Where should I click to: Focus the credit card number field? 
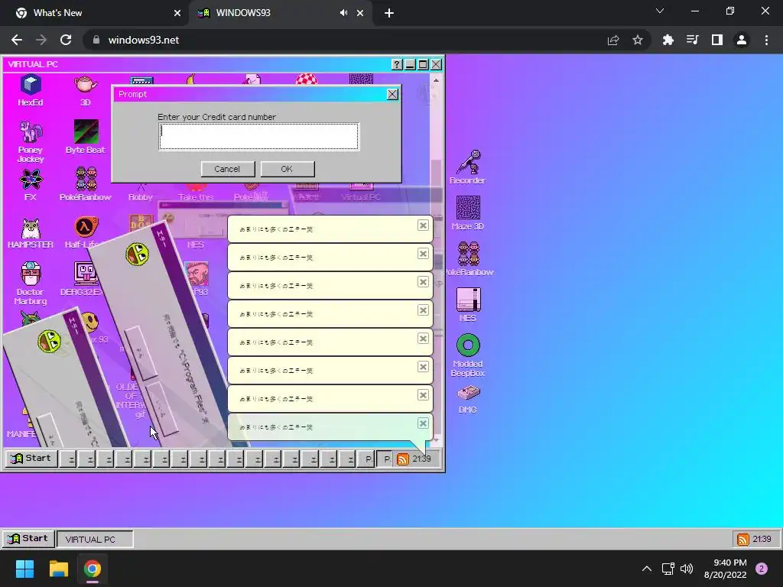(258, 136)
